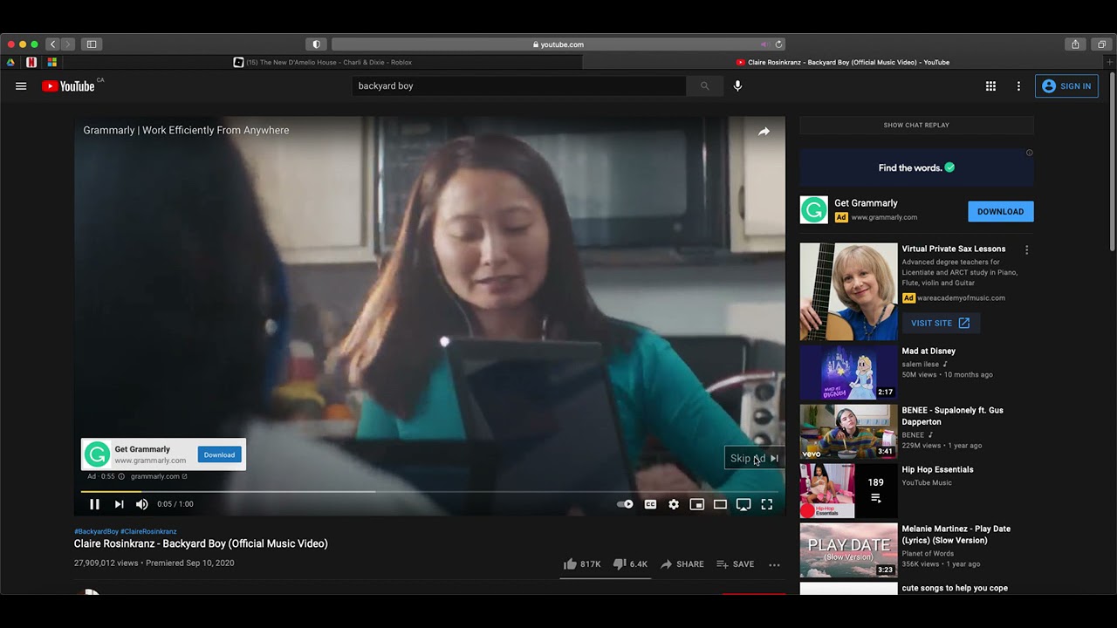This screenshot has height=628, width=1117.
Task: Mute the video volume
Action: (x=142, y=504)
